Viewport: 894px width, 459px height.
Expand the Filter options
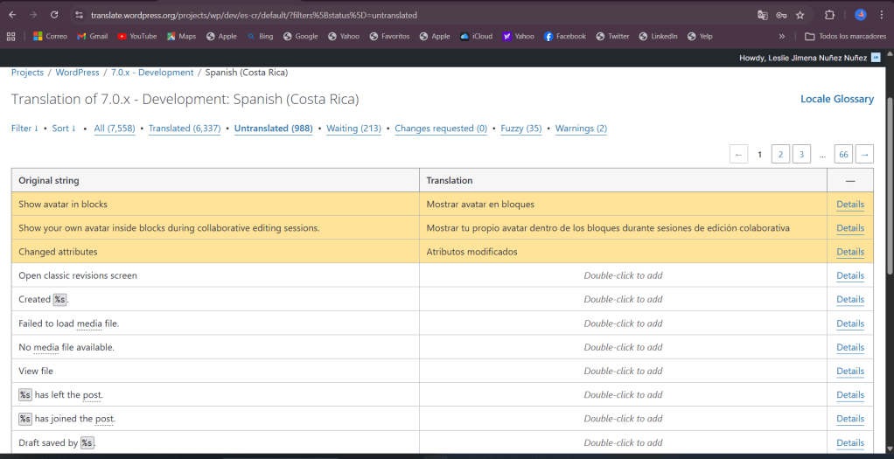[x=24, y=129]
